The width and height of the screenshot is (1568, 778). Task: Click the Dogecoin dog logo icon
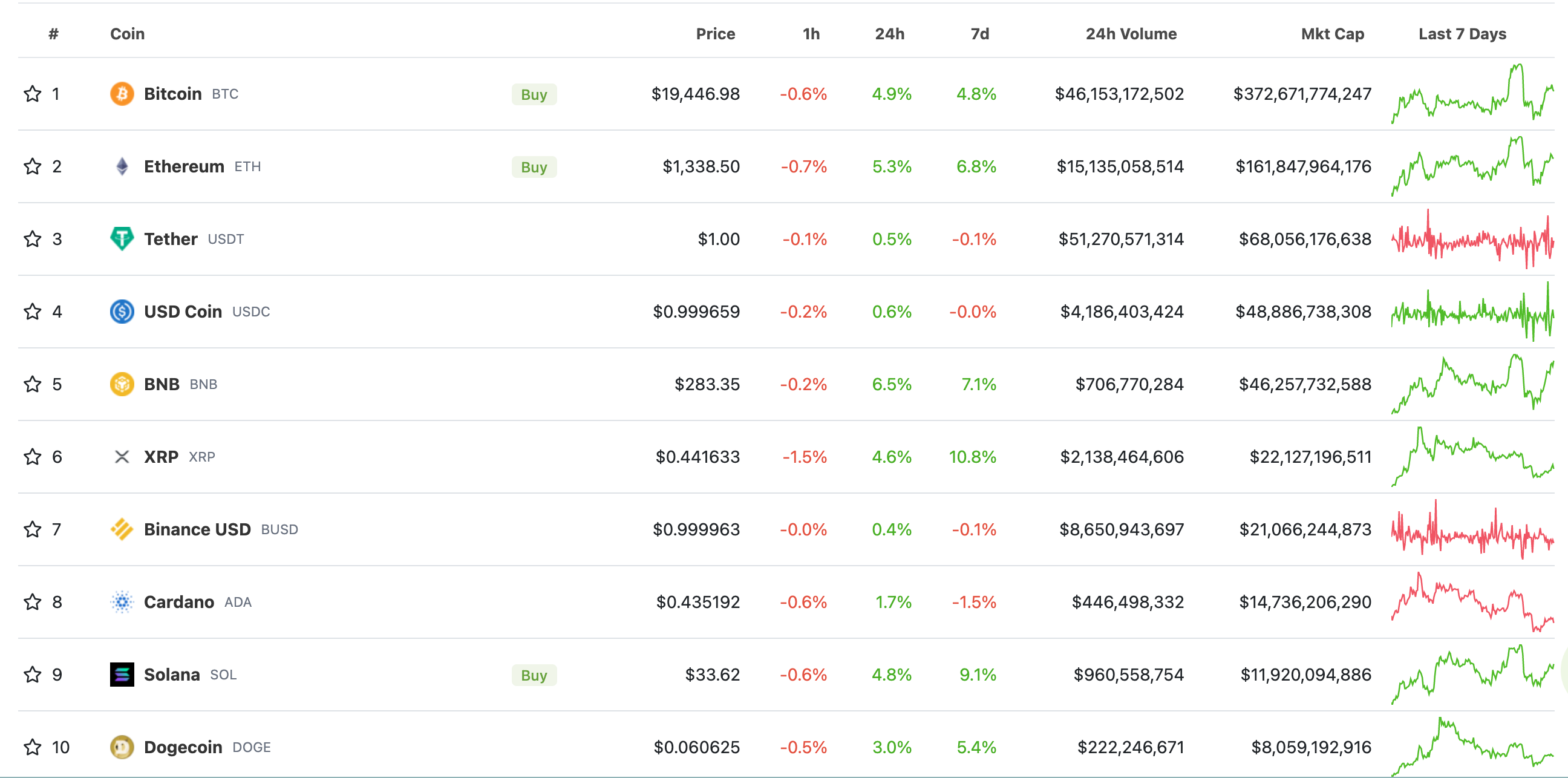pos(122,747)
